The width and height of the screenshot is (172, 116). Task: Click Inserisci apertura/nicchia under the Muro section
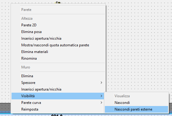[58, 89]
